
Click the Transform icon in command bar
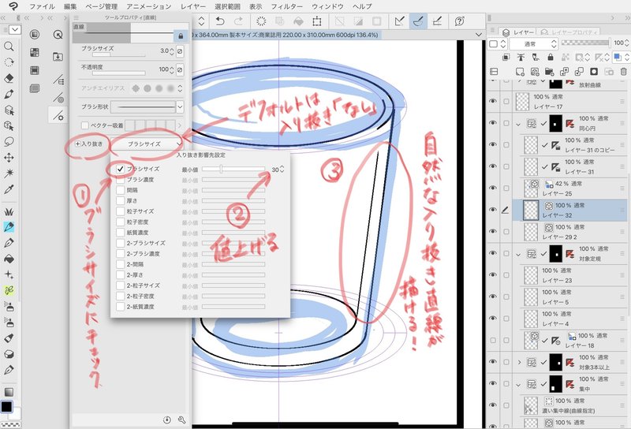point(317,21)
